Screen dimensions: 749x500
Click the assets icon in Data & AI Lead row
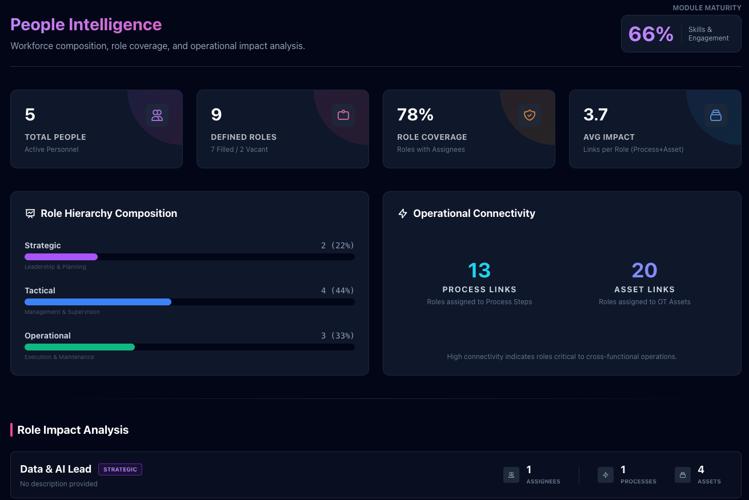point(683,475)
